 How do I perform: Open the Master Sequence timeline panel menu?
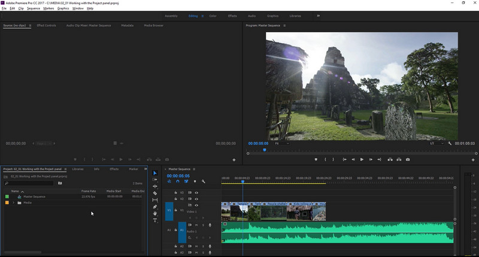(x=194, y=169)
